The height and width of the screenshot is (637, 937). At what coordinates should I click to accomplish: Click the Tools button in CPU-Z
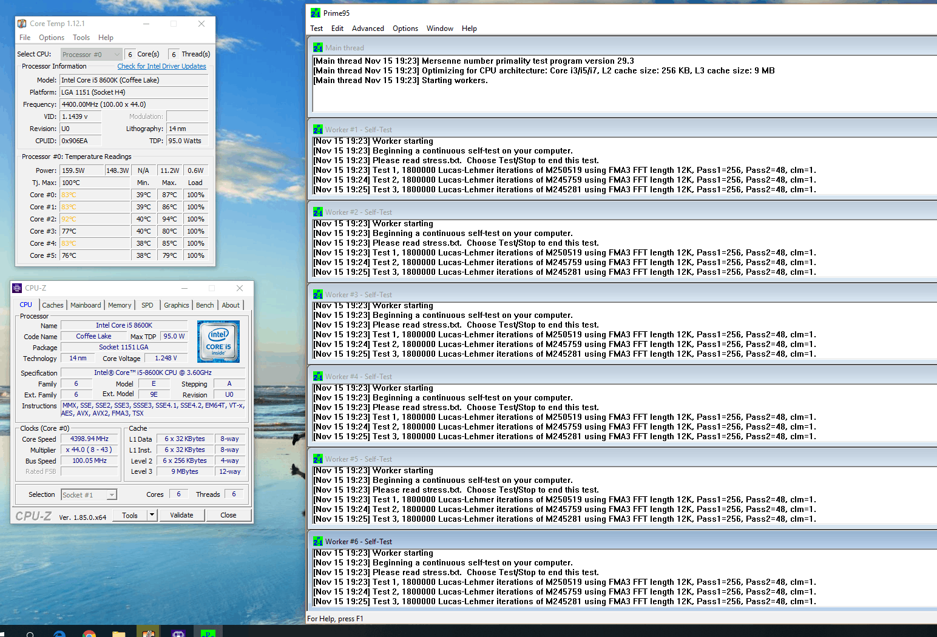point(130,515)
